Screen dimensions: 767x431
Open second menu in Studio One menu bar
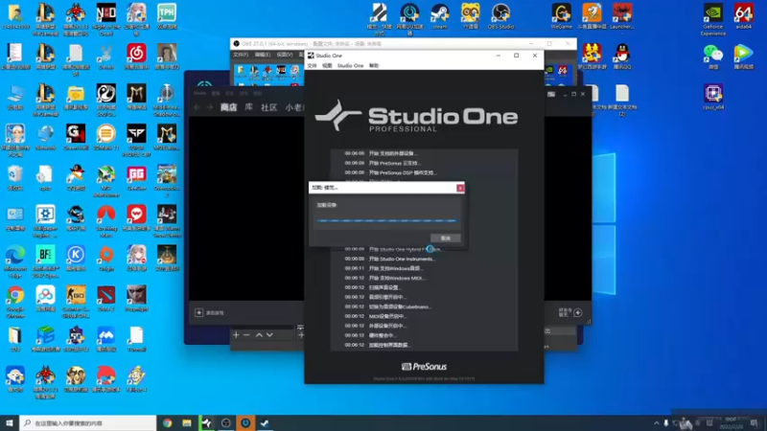tap(327, 65)
